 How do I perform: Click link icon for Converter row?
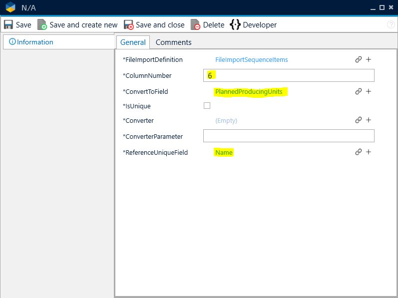coord(358,120)
